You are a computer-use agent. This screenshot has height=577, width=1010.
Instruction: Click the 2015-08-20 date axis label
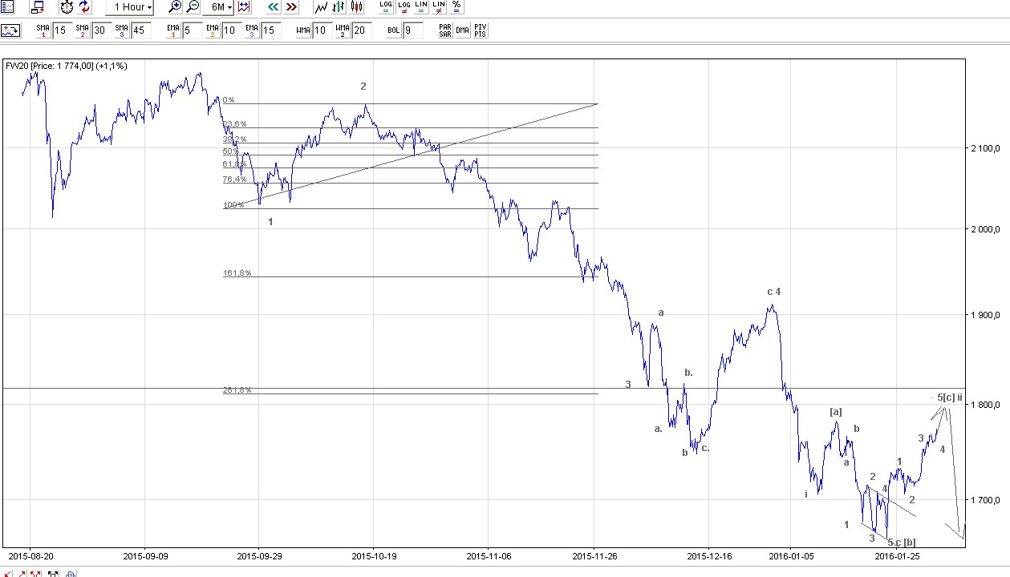click(30, 555)
